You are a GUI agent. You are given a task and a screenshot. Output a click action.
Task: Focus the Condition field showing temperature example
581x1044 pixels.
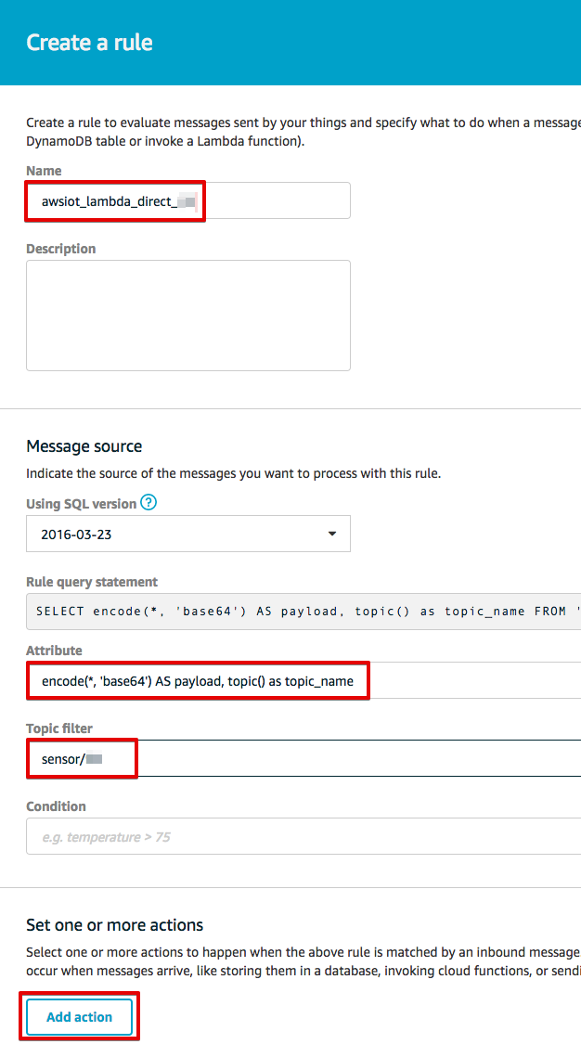tap(303, 836)
